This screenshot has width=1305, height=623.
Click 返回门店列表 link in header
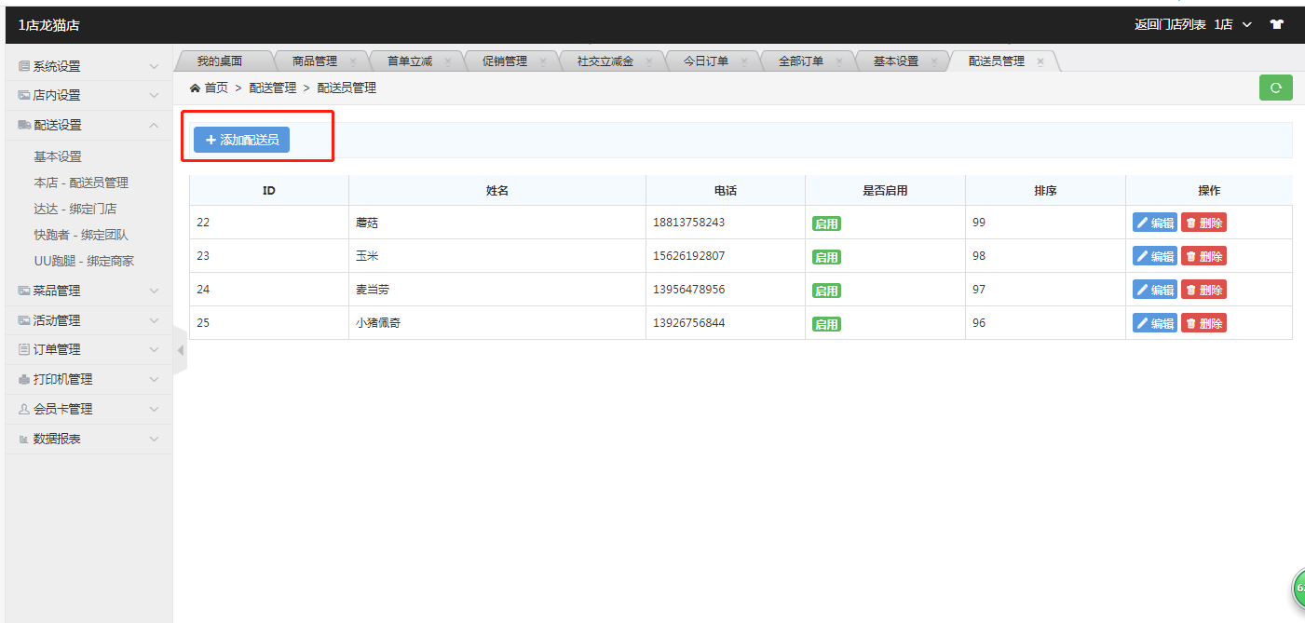(1169, 24)
